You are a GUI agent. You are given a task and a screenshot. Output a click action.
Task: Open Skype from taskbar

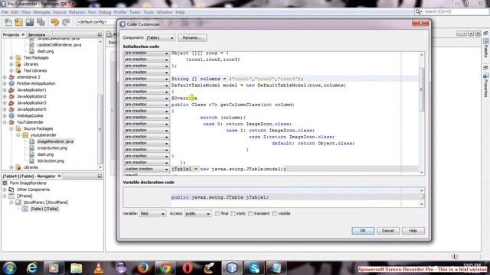254,268
